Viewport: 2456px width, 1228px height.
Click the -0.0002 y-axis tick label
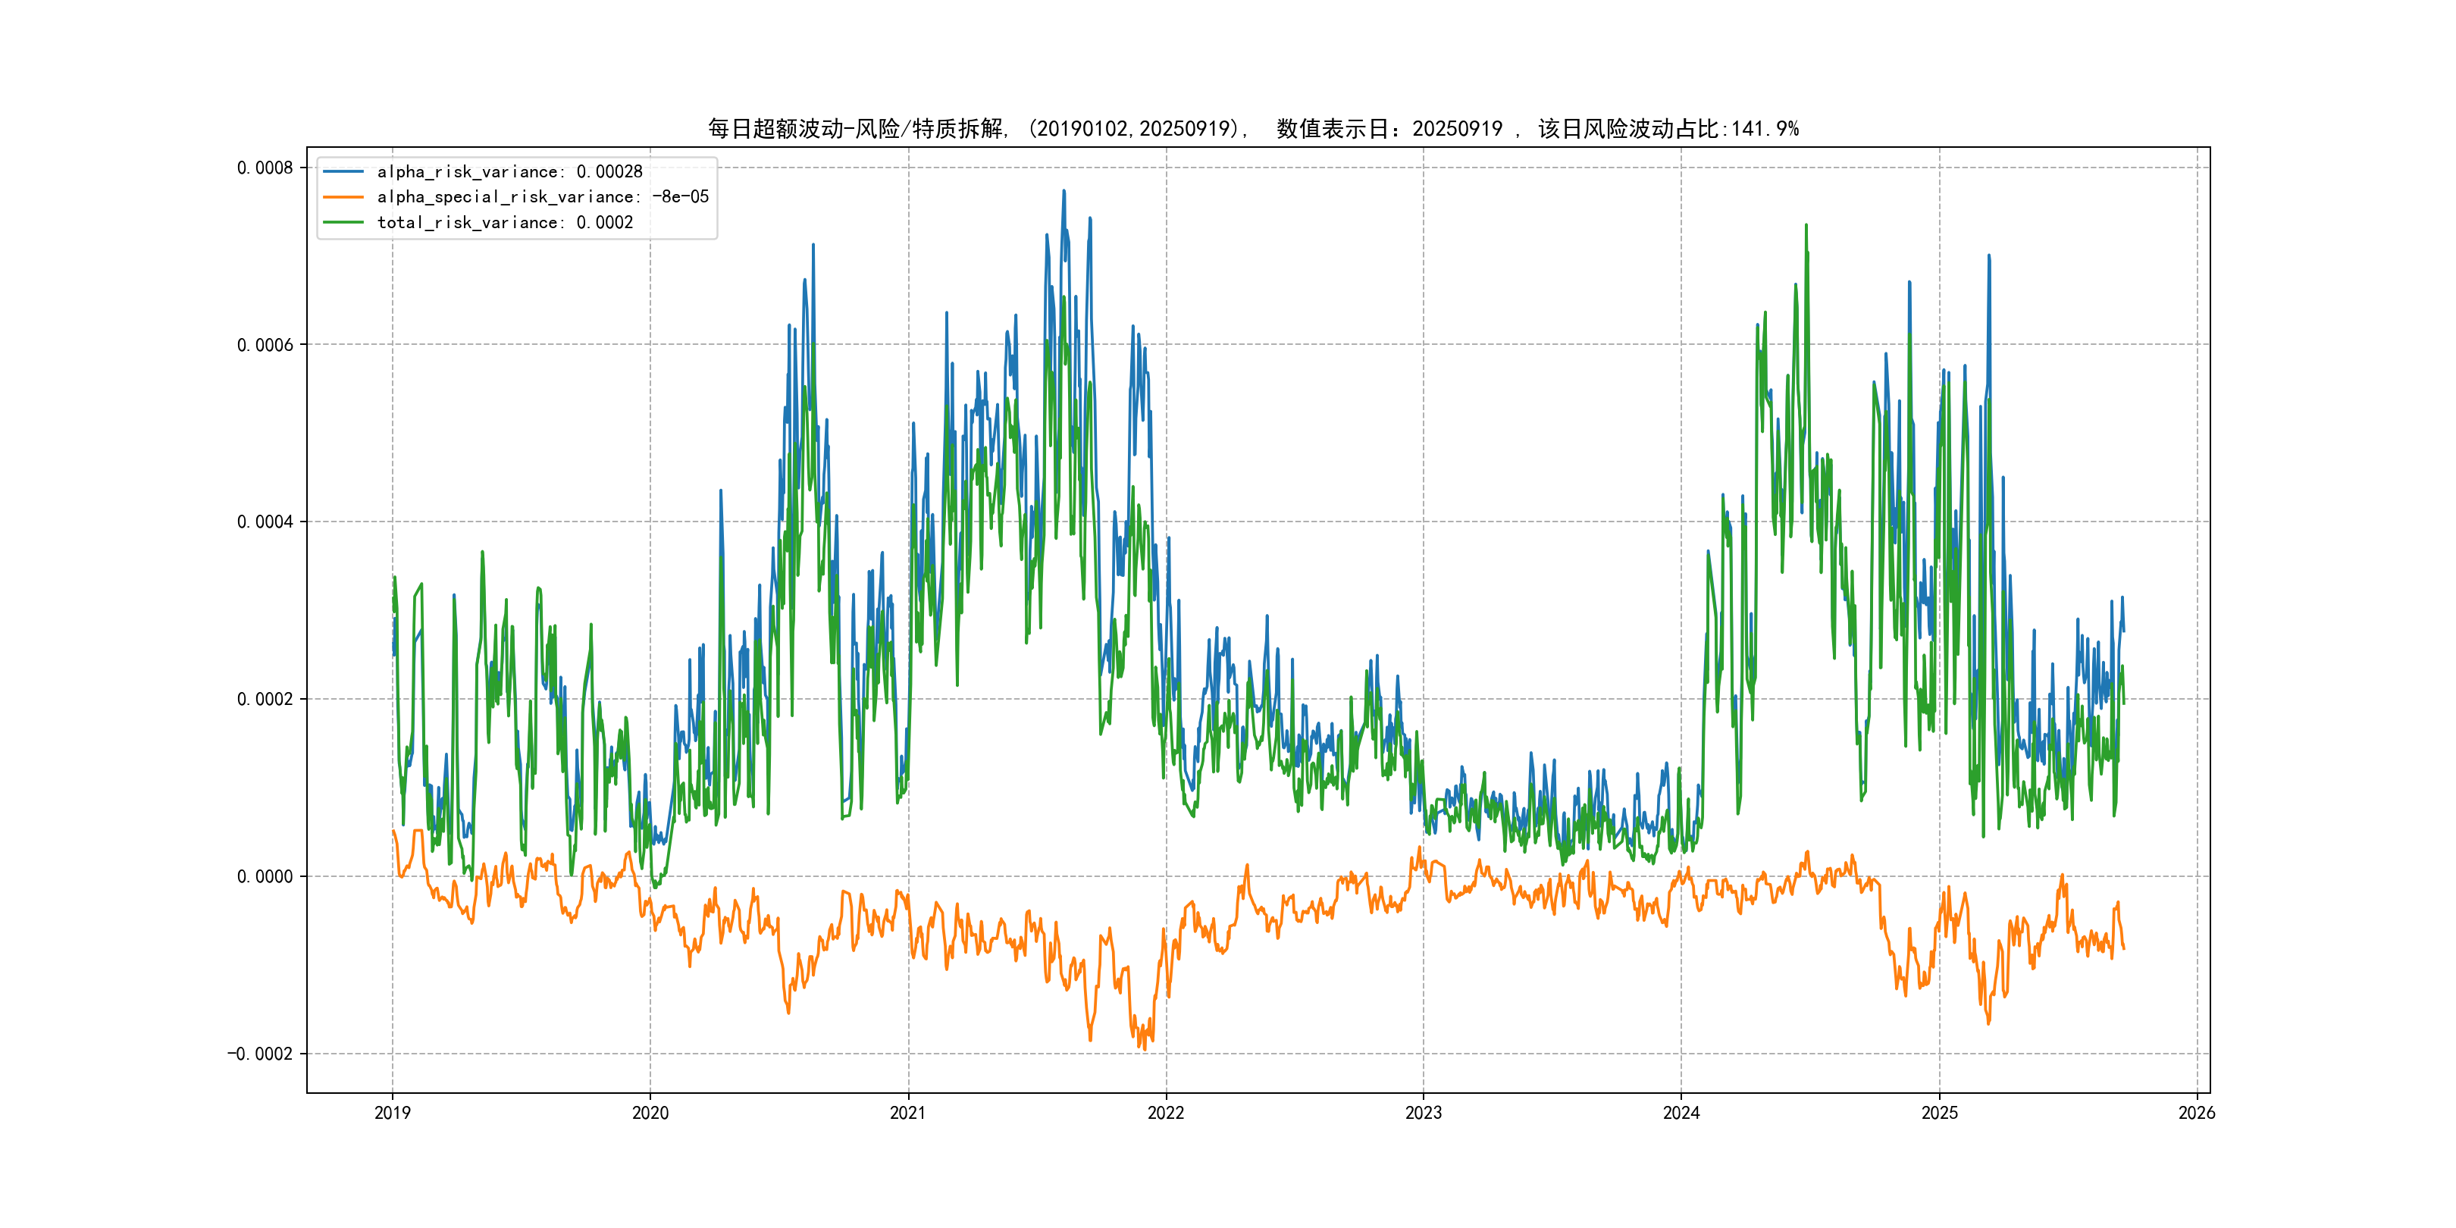[260, 1054]
